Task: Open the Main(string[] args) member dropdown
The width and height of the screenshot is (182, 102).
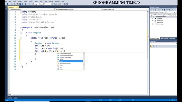Action: pos(148,9)
